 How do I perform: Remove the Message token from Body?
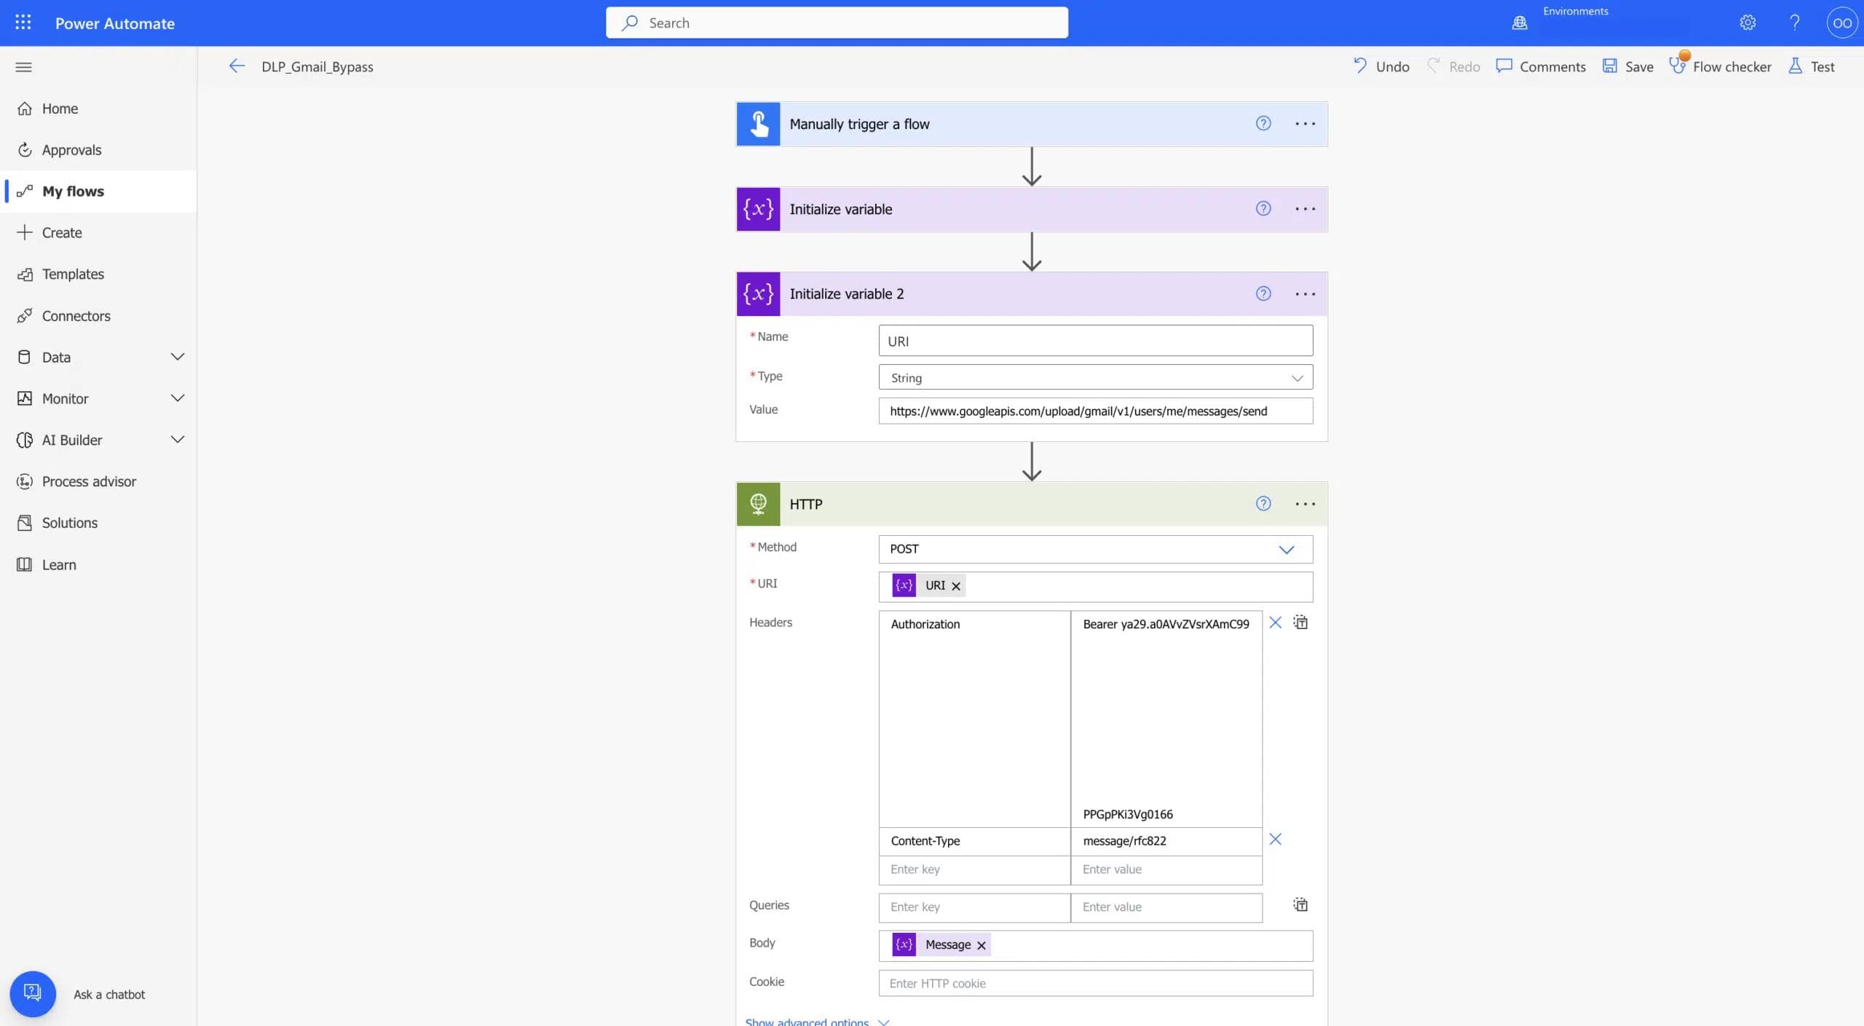coord(981,945)
